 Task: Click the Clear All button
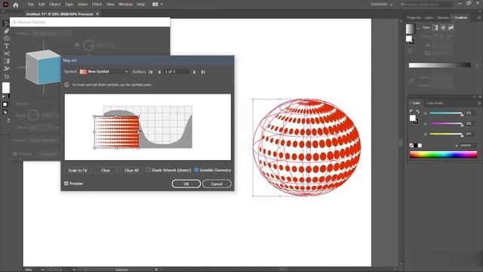131,170
